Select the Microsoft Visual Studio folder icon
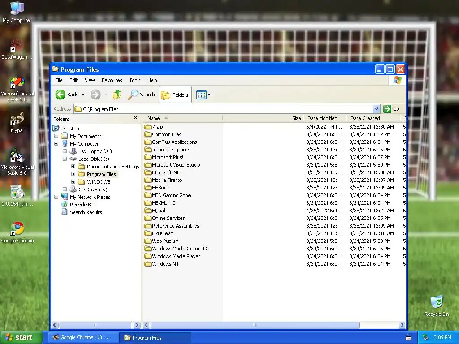Screen dimensions: 459x344 pos(147,165)
